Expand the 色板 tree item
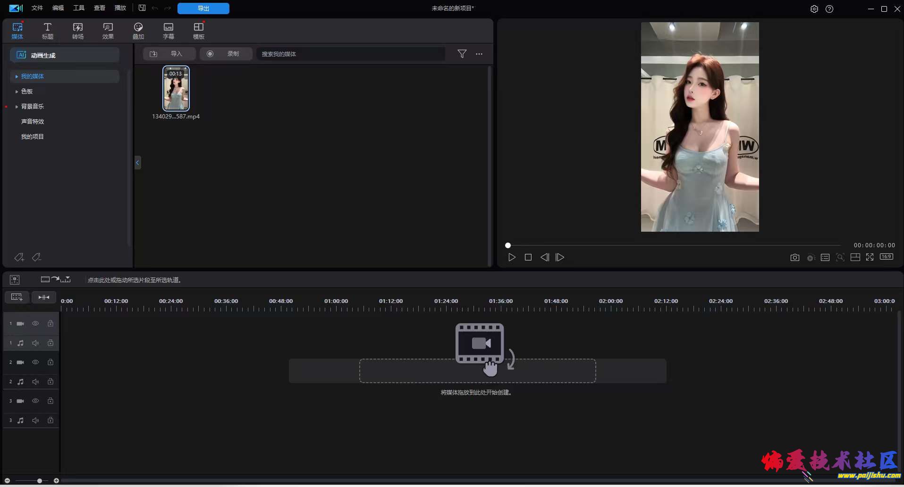The image size is (904, 487). point(17,92)
